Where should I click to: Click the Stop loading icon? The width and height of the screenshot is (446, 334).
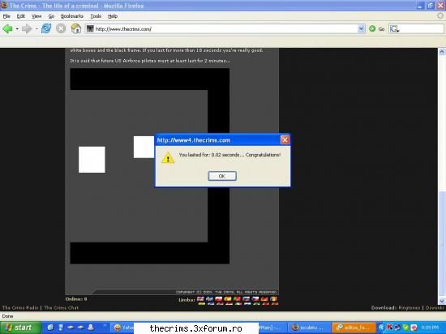pyautogui.click(x=61, y=28)
